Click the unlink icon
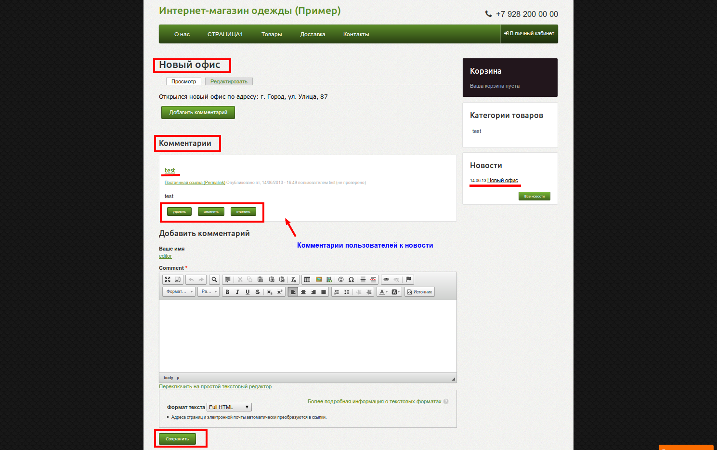This screenshot has height=450, width=717. pyautogui.click(x=396, y=279)
